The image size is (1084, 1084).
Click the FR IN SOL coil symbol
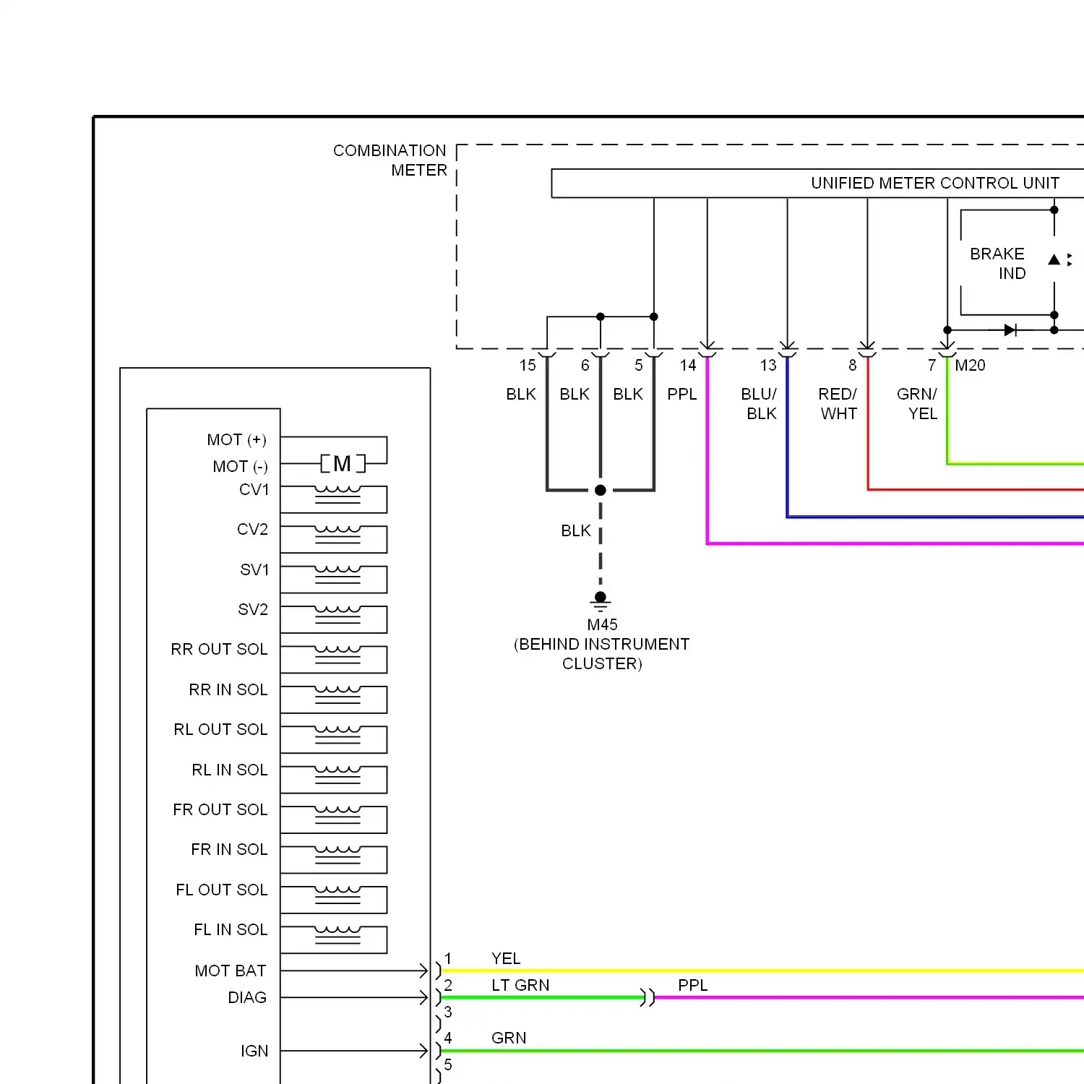337,855
